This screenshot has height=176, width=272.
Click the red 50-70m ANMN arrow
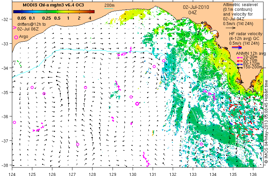(x=240, y=61)
